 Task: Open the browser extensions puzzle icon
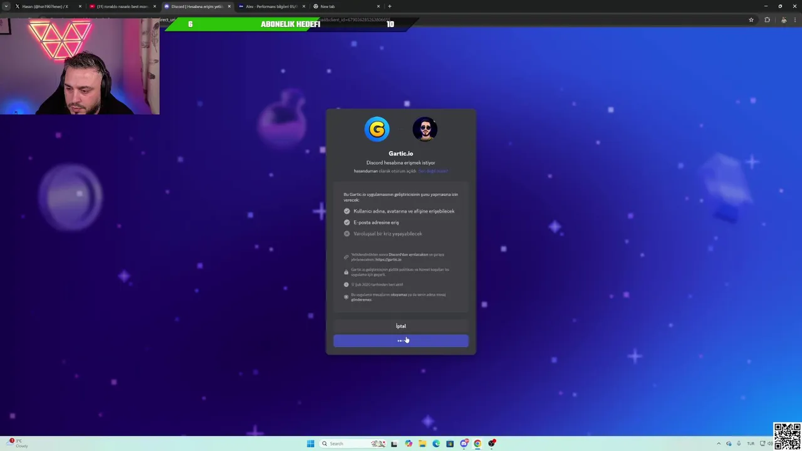[767, 20]
